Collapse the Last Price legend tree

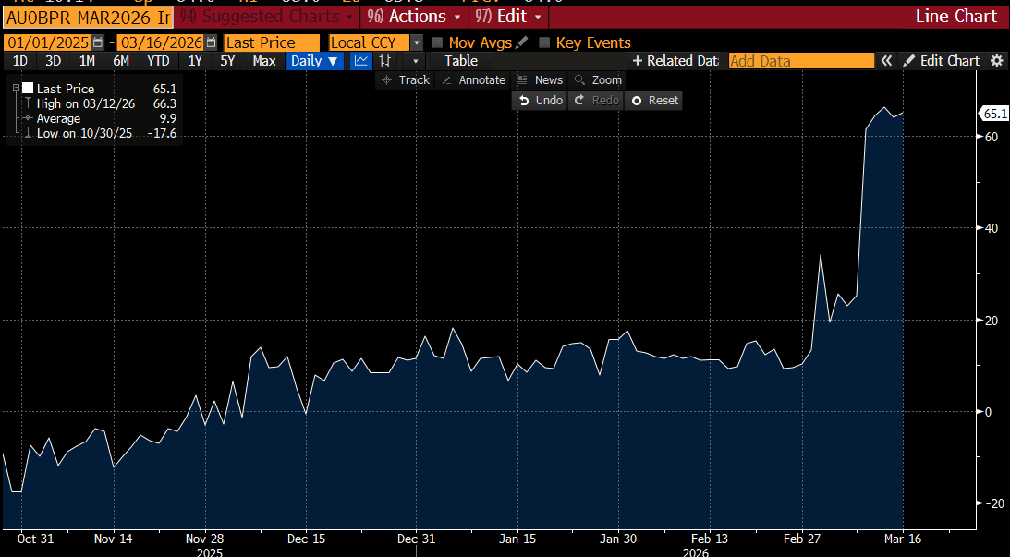pos(16,89)
